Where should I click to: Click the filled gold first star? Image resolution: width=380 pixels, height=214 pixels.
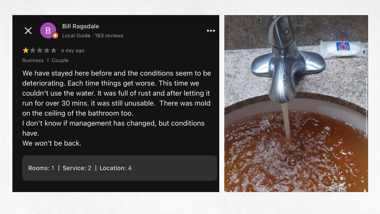26,50
